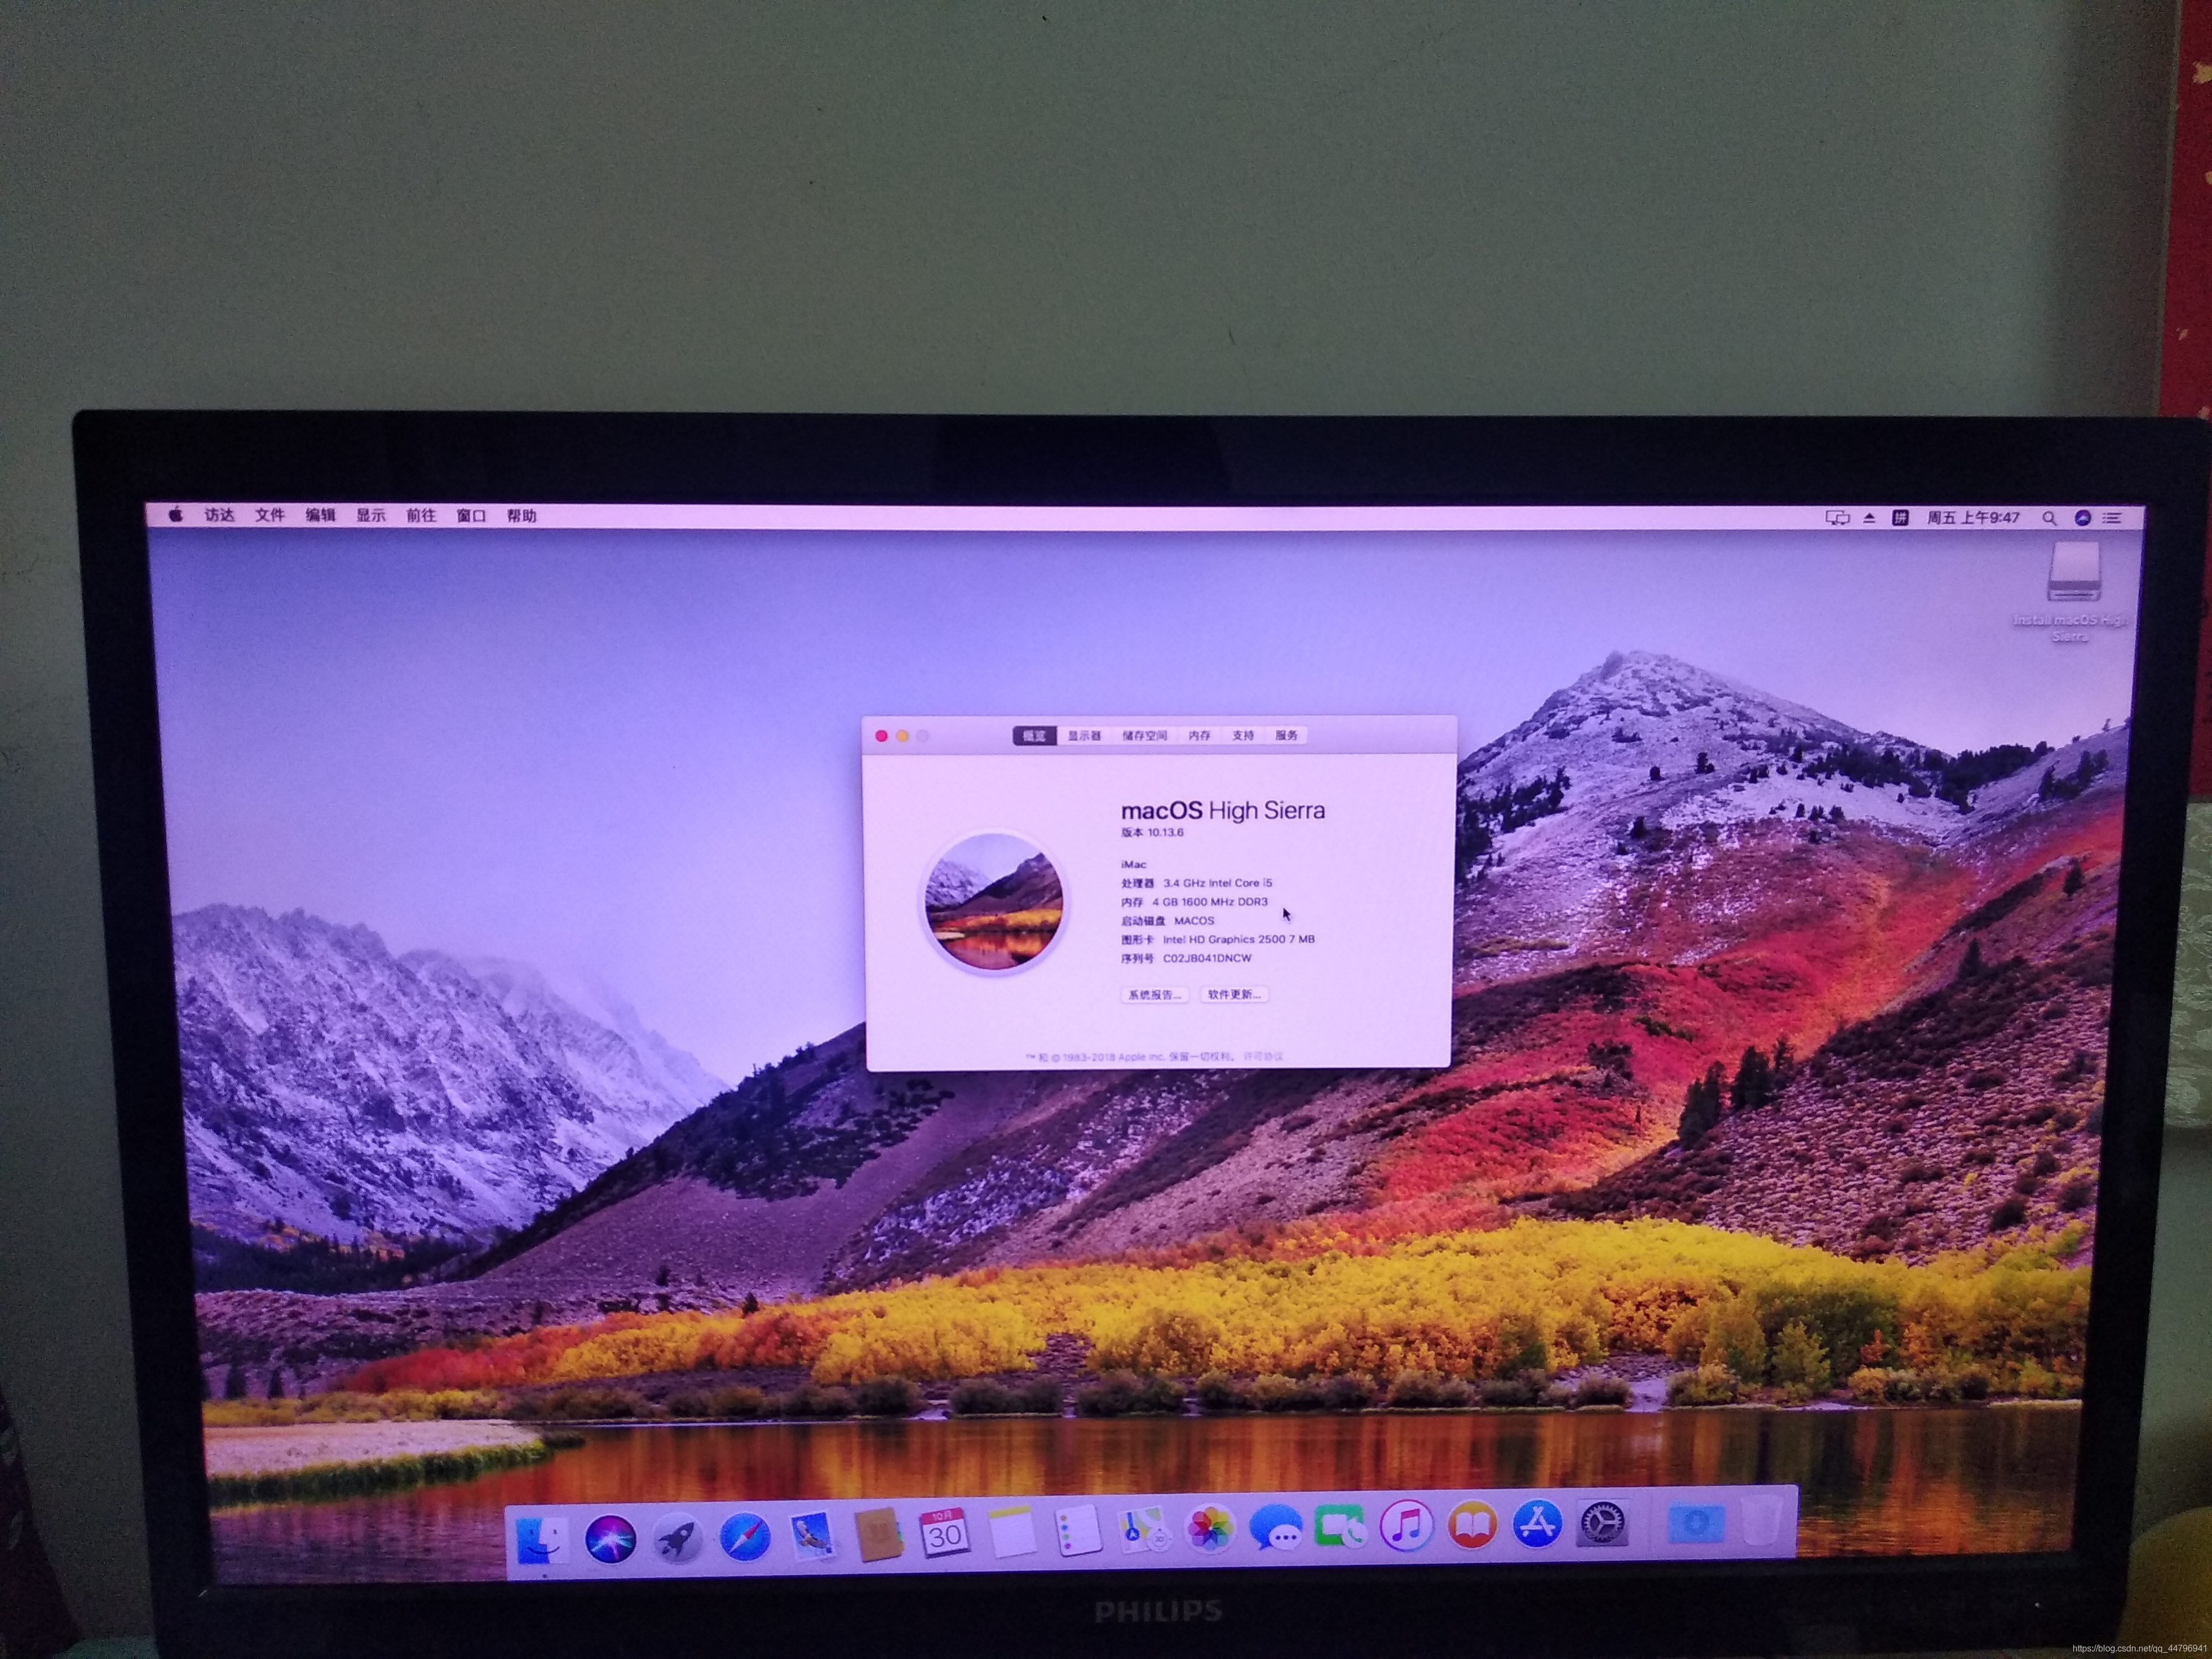This screenshot has height=1659, width=2212.
Task: Open Siri from the dock
Action: (610, 1539)
